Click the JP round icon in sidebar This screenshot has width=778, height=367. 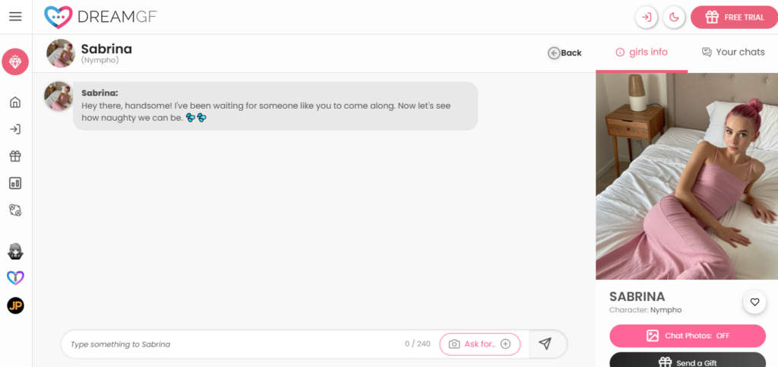click(x=15, y=305)
